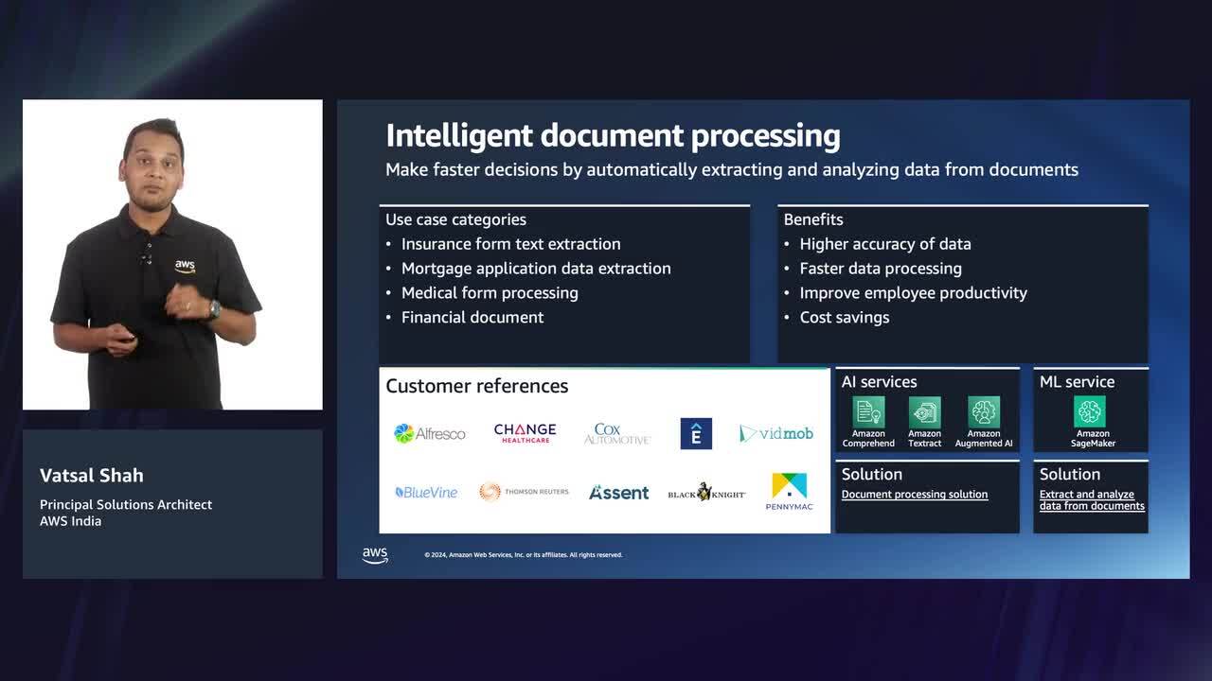Open the Document processing solution link
Screen dimensions: 1212x681
point(915,495)
